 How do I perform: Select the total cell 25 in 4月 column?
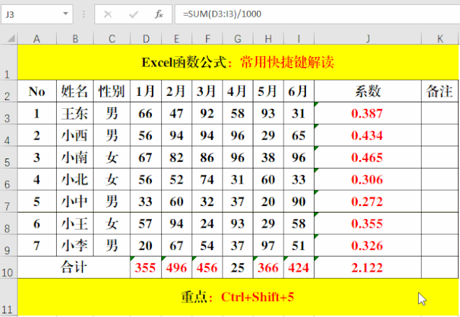point(238,267)
